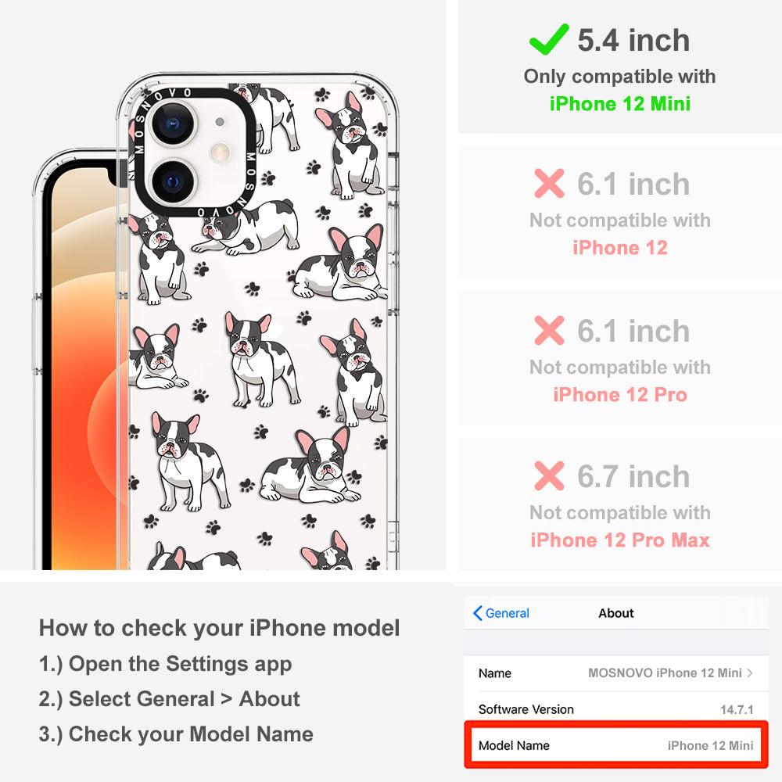Screen dimensions: 782x782
Task: Click the lower camera lens on the phone
Action: tap(173, 181)
